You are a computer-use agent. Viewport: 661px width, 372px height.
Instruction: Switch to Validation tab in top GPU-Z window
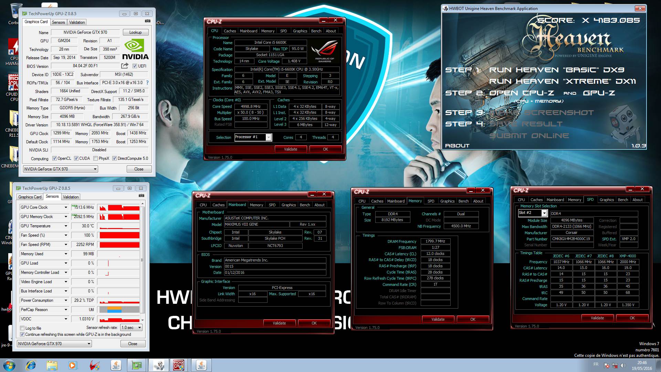[77, 22]
